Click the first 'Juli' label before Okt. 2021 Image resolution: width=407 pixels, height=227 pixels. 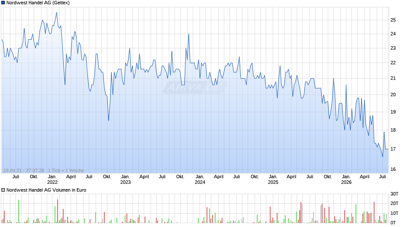point(16,177)
